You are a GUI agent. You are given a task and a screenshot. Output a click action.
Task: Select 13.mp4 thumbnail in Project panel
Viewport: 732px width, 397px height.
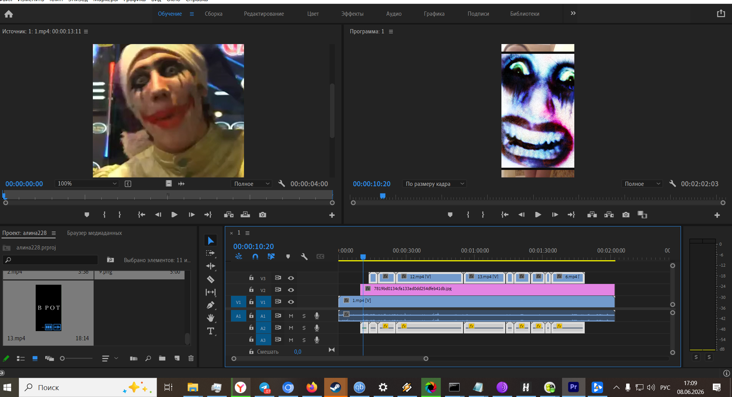tap(48, 308)
